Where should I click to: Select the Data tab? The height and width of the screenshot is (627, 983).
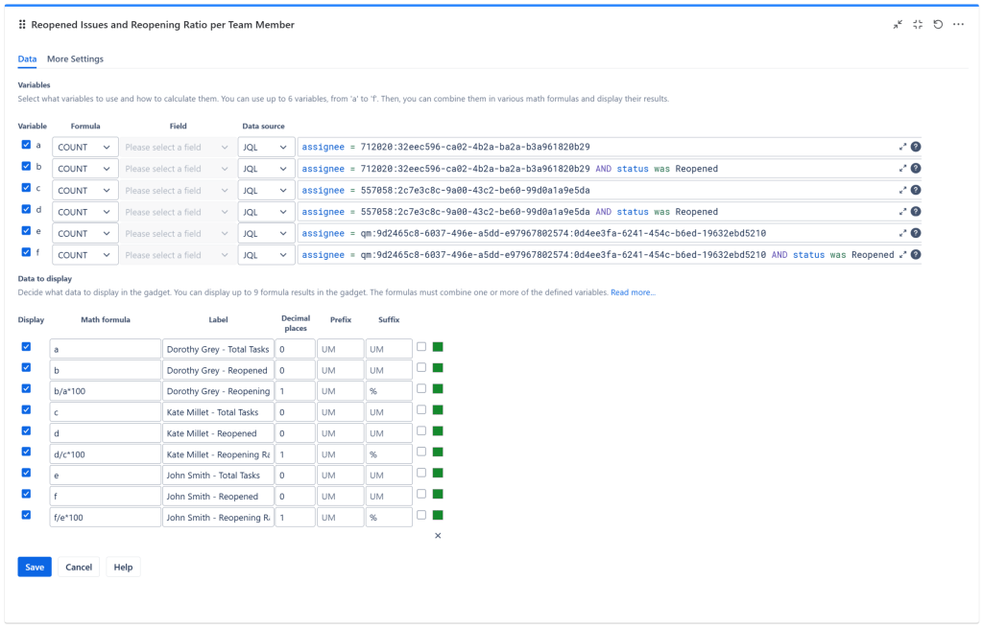27,59
